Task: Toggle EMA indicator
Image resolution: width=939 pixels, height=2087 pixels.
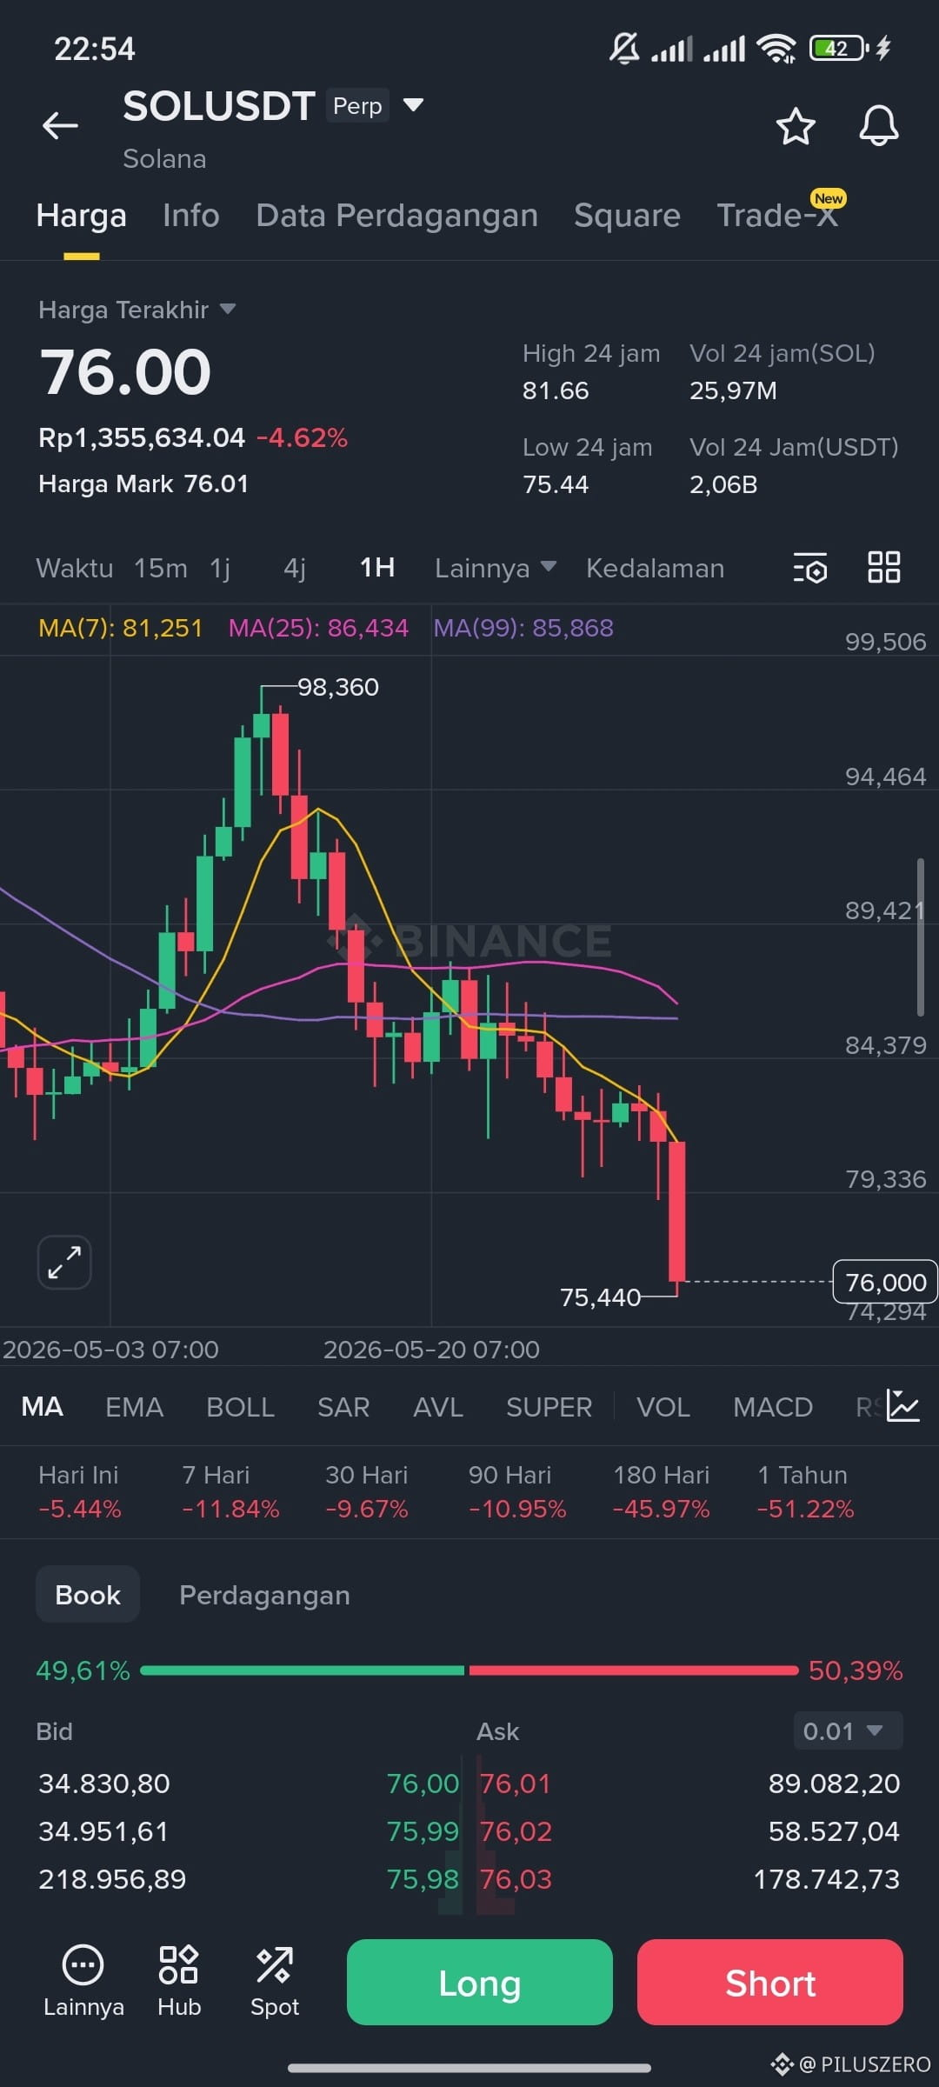Action: (135, 1406)
